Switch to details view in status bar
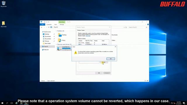This screenshot has width=187, height=105. [146, 81]
